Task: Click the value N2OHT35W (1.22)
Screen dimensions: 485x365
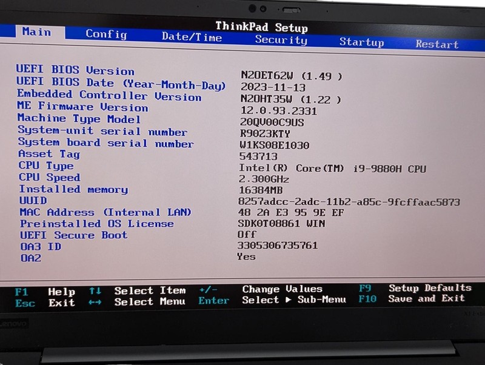Action: tap(291, 99)
